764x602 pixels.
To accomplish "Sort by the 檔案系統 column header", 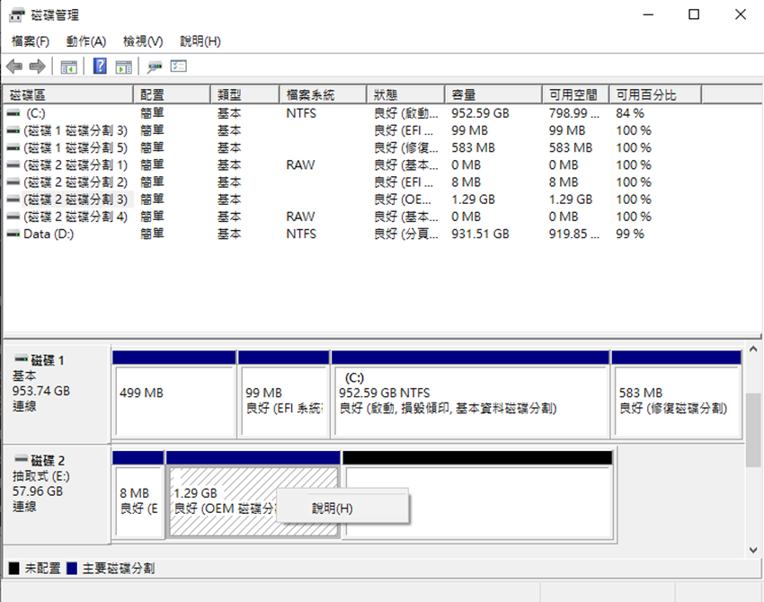I will tap(323, 94).
